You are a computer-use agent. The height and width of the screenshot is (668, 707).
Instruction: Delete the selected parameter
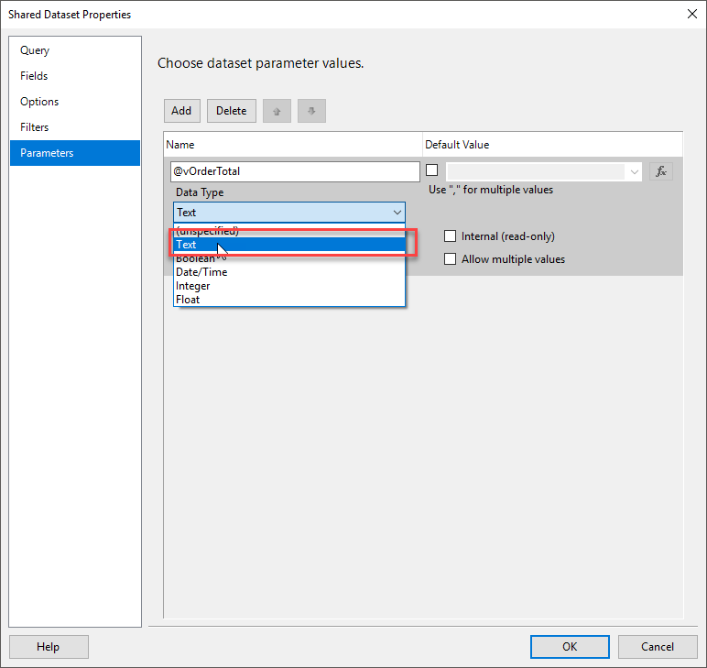click(x=231, y=111)
